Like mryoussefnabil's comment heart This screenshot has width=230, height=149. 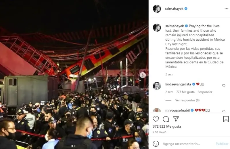coord(224,111)
